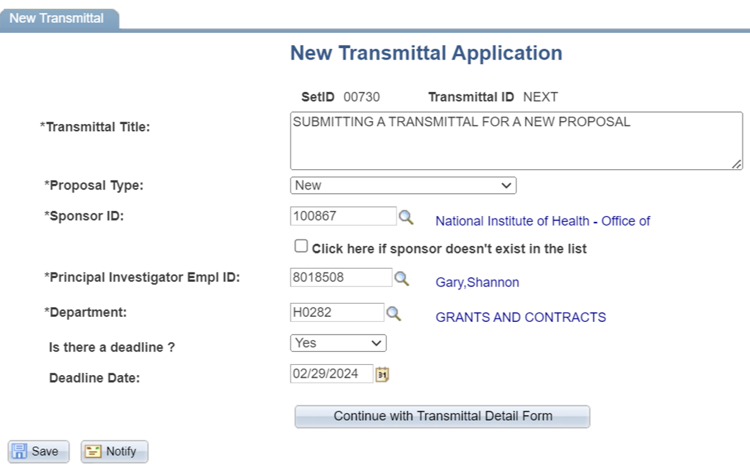The image size is (750, 472).
Task: Click the Deadline Date text field
Action: pyautogui.click(x=331, y=374)
